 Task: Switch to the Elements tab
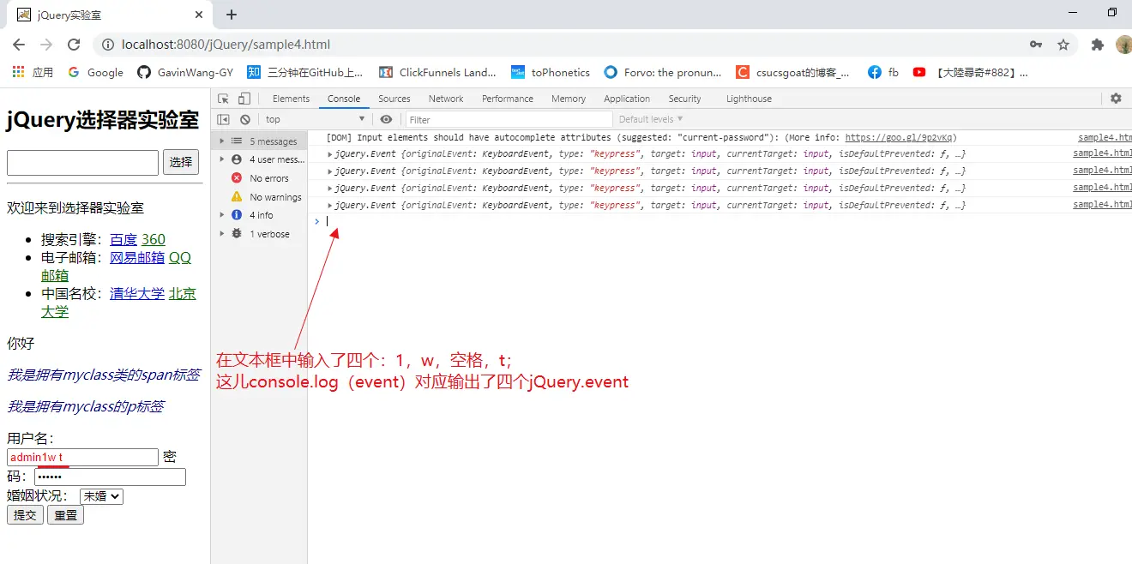click(x=291, y=99)
